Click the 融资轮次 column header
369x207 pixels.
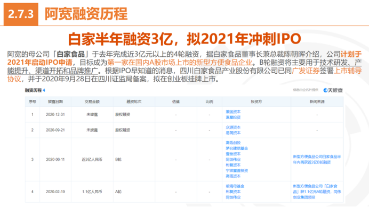[134, 101]
